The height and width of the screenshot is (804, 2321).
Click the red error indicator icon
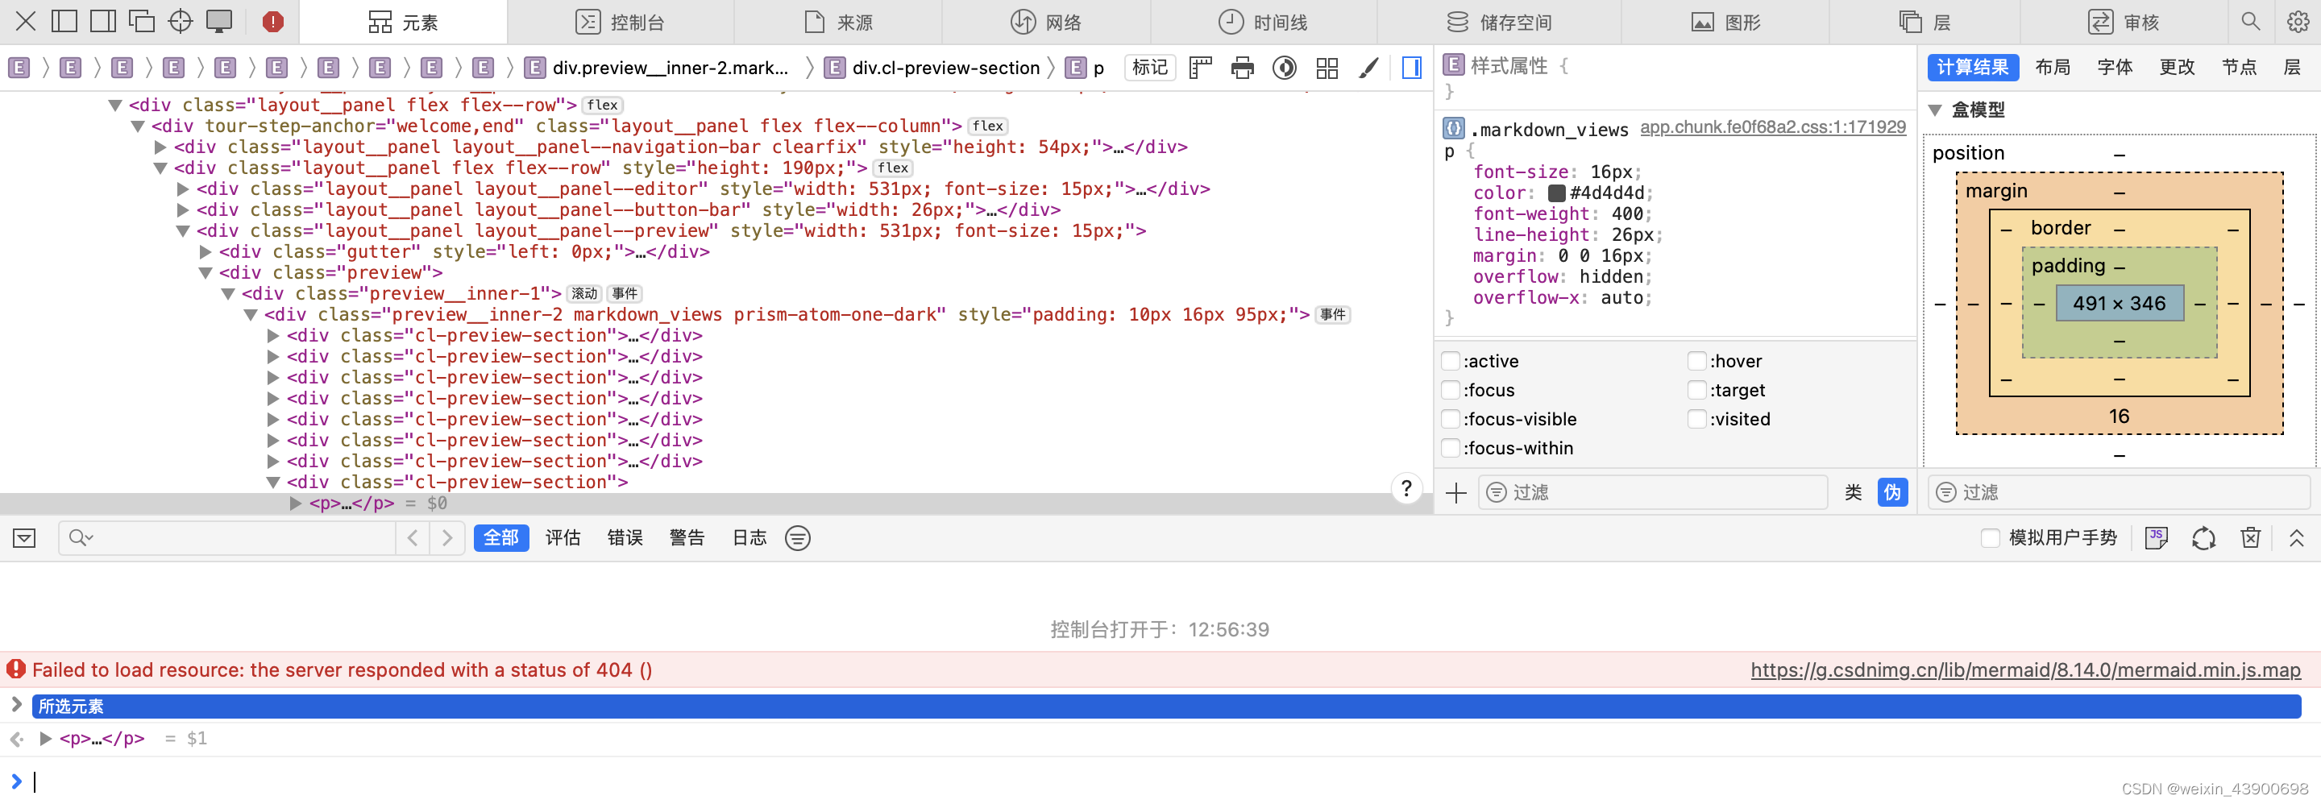(x=273, y=22)
